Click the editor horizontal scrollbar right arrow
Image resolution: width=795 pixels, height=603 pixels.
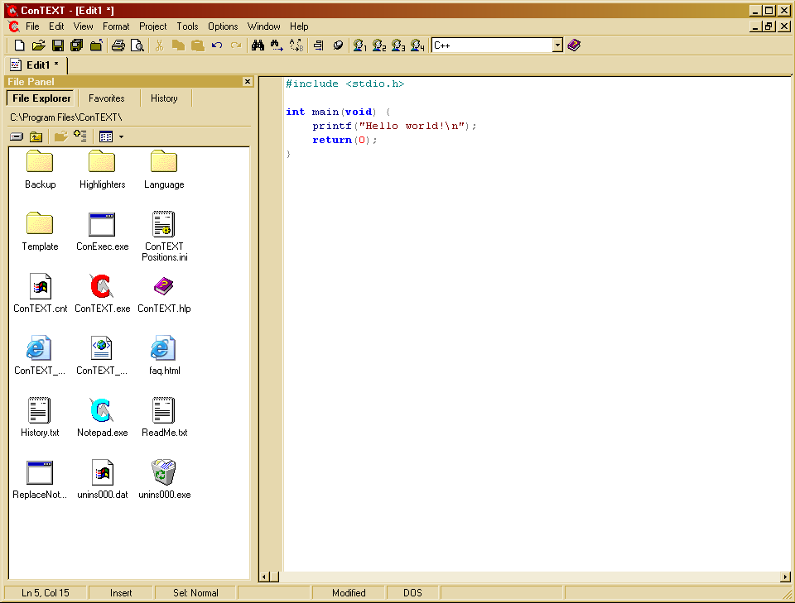[x=785, y=577]
